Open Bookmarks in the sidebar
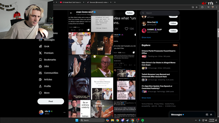Image resolution: width=219 pixels, height=123 pixels. (48, 60)
